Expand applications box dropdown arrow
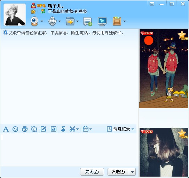Viewport: 189px width, 178px height. click(x=124, y=21)
